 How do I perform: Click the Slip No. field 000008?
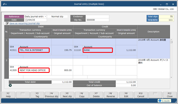(x=97, y=20)
